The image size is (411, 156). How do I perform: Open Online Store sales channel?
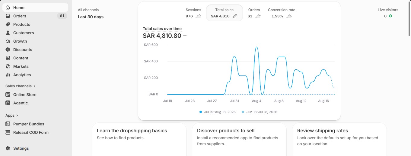coord(35,94)
